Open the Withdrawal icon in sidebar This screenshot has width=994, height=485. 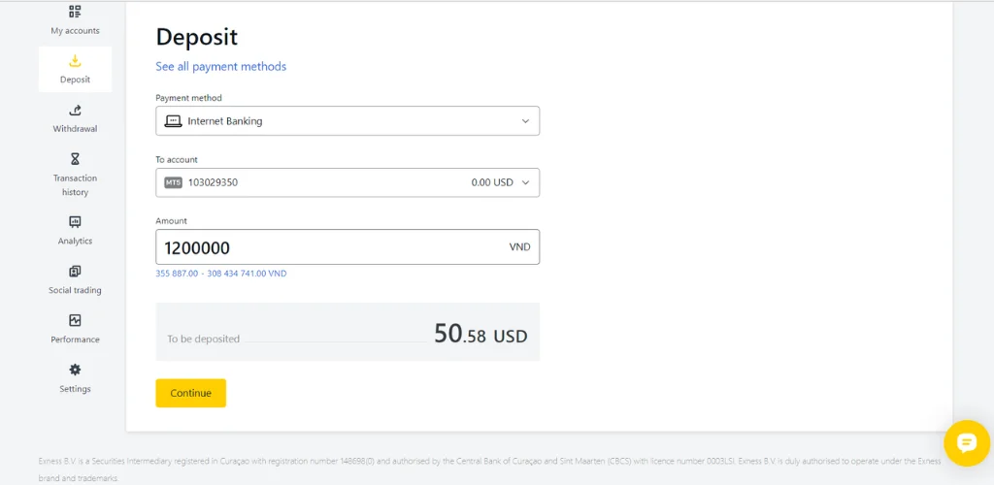tap(75, 111)
